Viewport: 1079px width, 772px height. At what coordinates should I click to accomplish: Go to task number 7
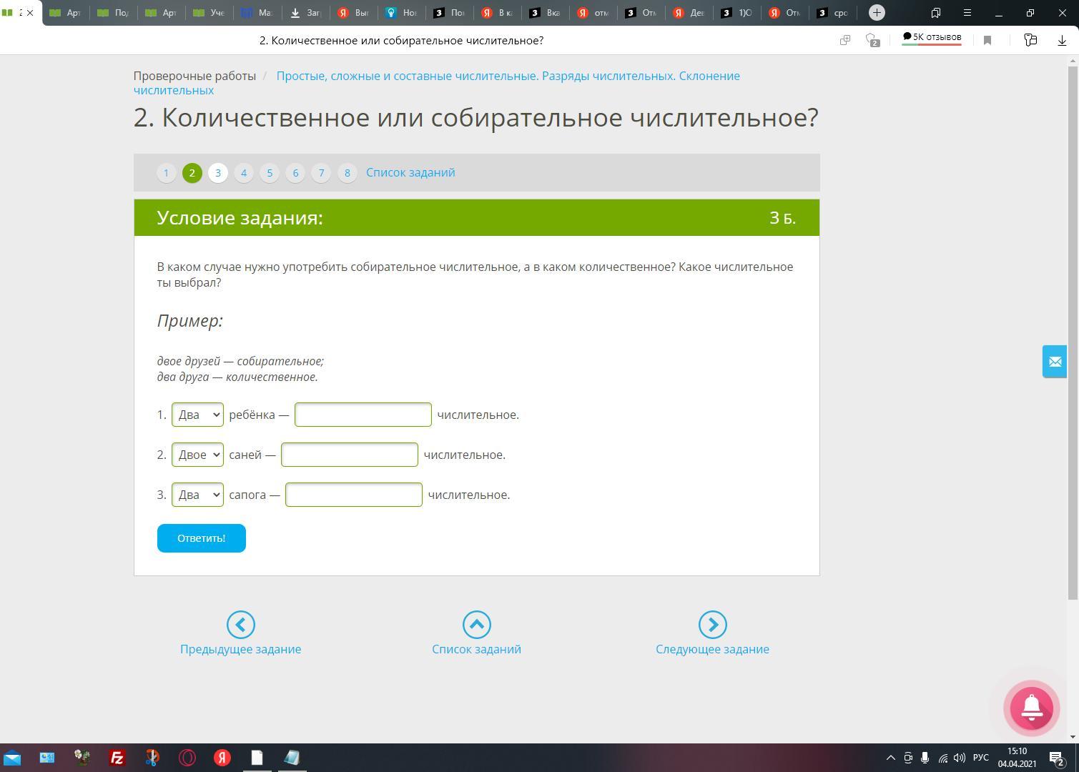point(321,173)
